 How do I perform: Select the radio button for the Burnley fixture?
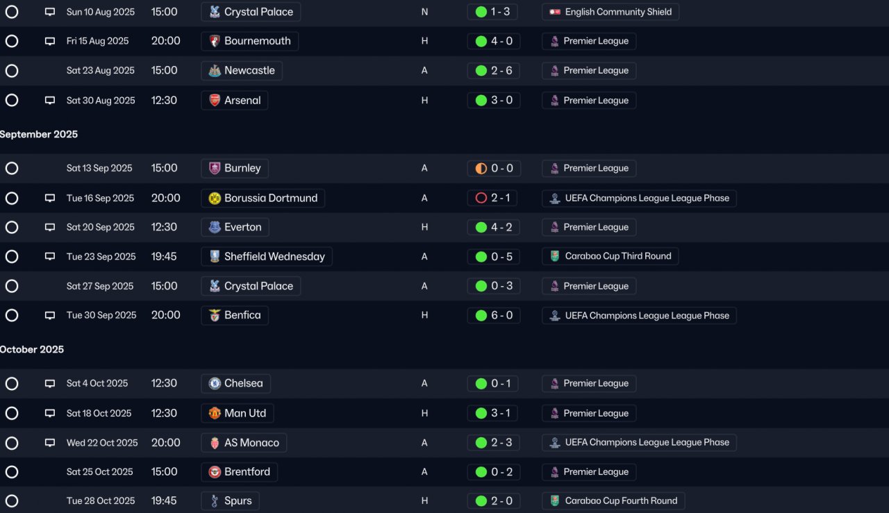point(12,169)
